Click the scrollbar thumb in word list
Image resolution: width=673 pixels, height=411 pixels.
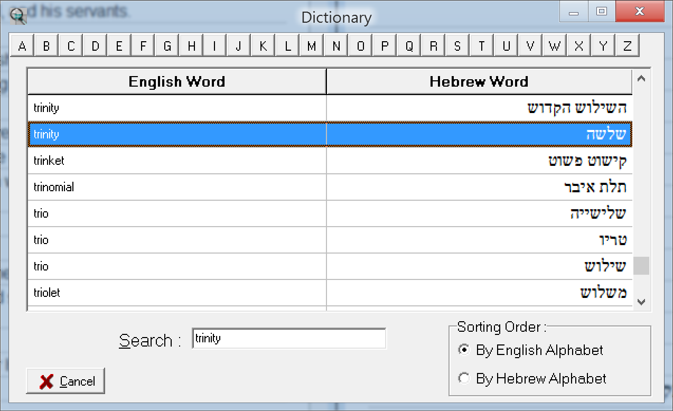[641, 265]
